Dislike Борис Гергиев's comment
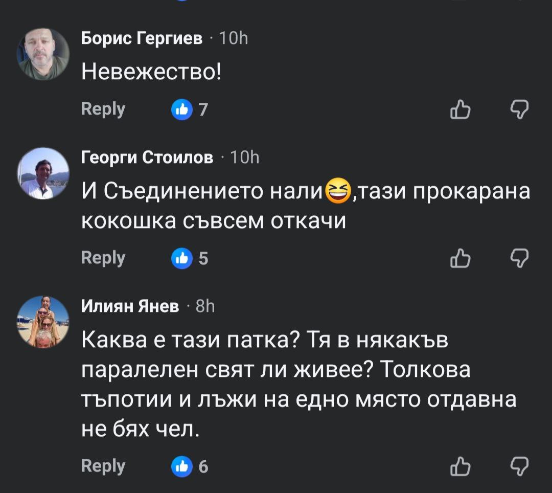 tap(520, 109)
